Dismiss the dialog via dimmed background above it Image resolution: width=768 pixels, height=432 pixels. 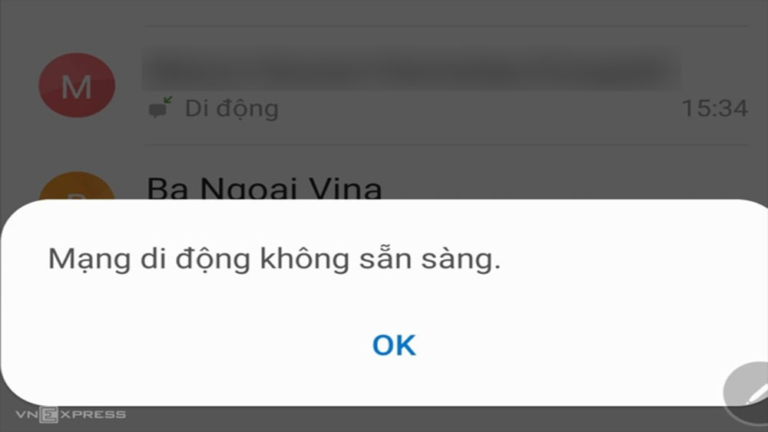pos(384,98)
